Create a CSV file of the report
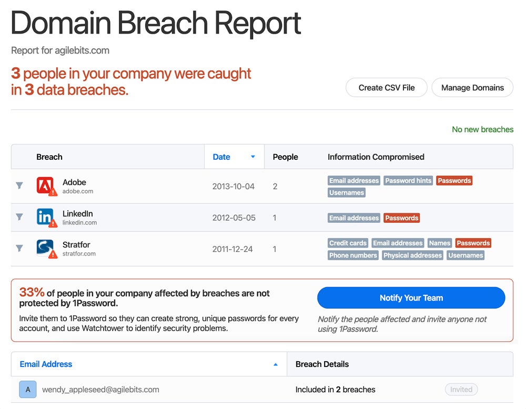 pyautogui.click(x=387, y=88)
